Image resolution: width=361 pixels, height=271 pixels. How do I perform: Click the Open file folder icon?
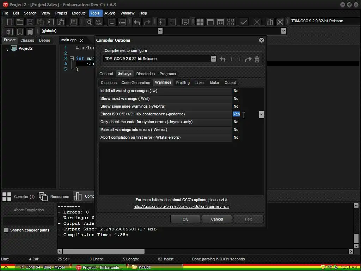[20, 22]
